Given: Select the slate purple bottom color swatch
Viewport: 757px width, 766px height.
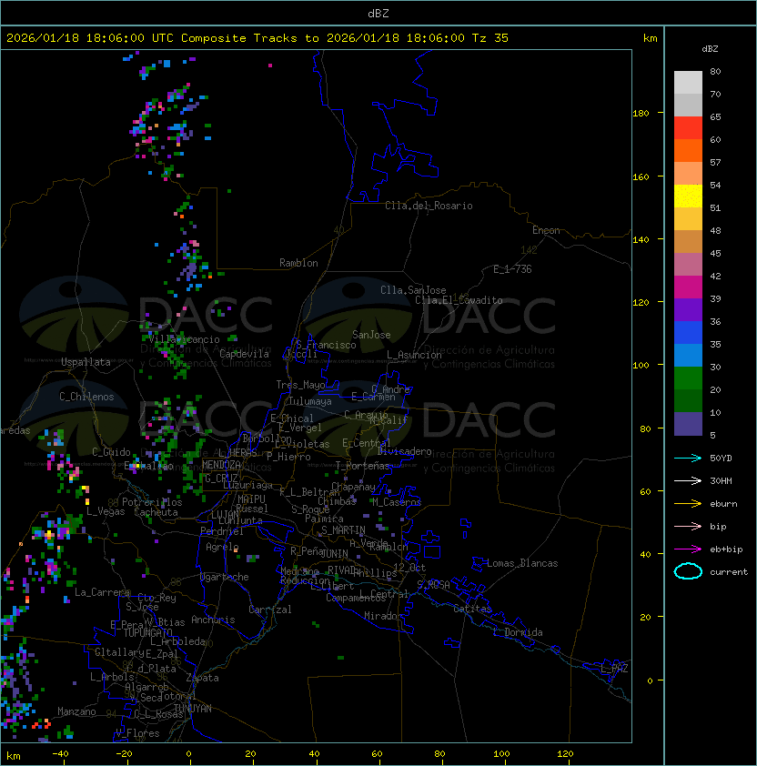Looking at the screenshot, I should pyautogui.click(x=688, y=424).
